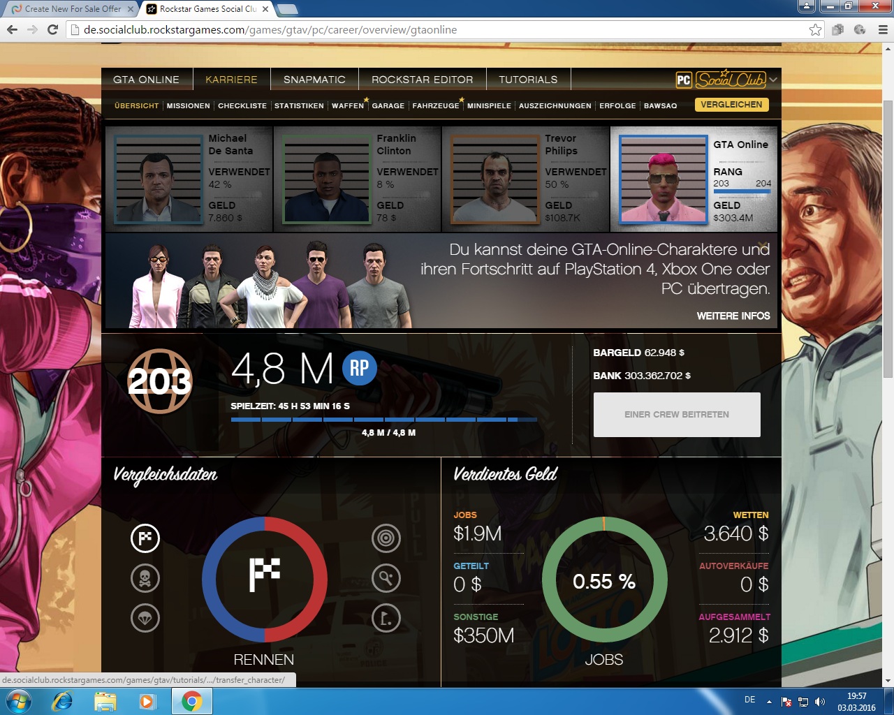894x715 pixels.
Task: Go to the FAHRZEUGE section
Action: click(436, 106)
